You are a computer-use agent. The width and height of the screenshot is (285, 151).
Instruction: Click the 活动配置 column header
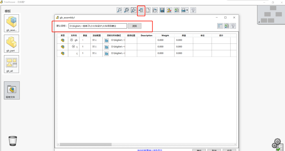(97, 35)
